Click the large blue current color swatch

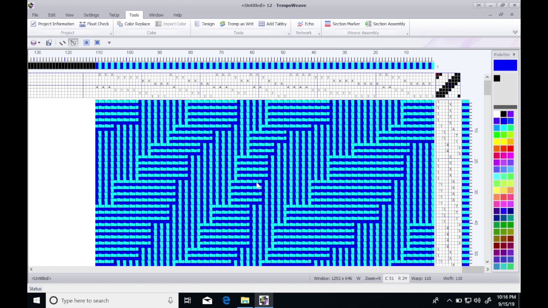505,65
